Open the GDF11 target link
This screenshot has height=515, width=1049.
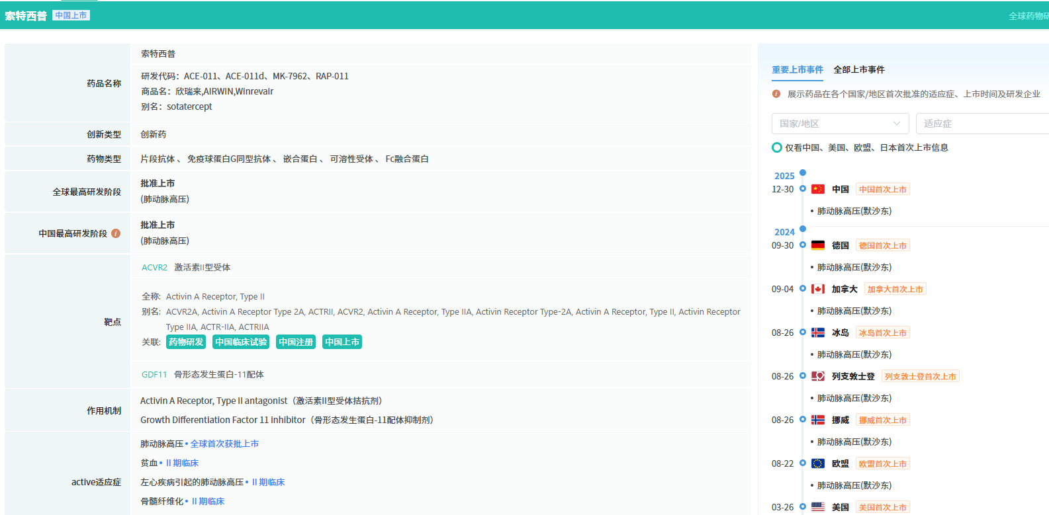(x=154, y=374)
